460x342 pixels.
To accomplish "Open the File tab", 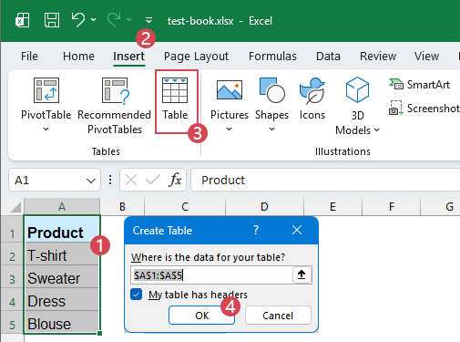I will [29, 57].
